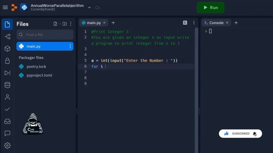Open the inbox tray sidebar icon
The height and width of the screenshot is (153, 273).
(7, 121)
